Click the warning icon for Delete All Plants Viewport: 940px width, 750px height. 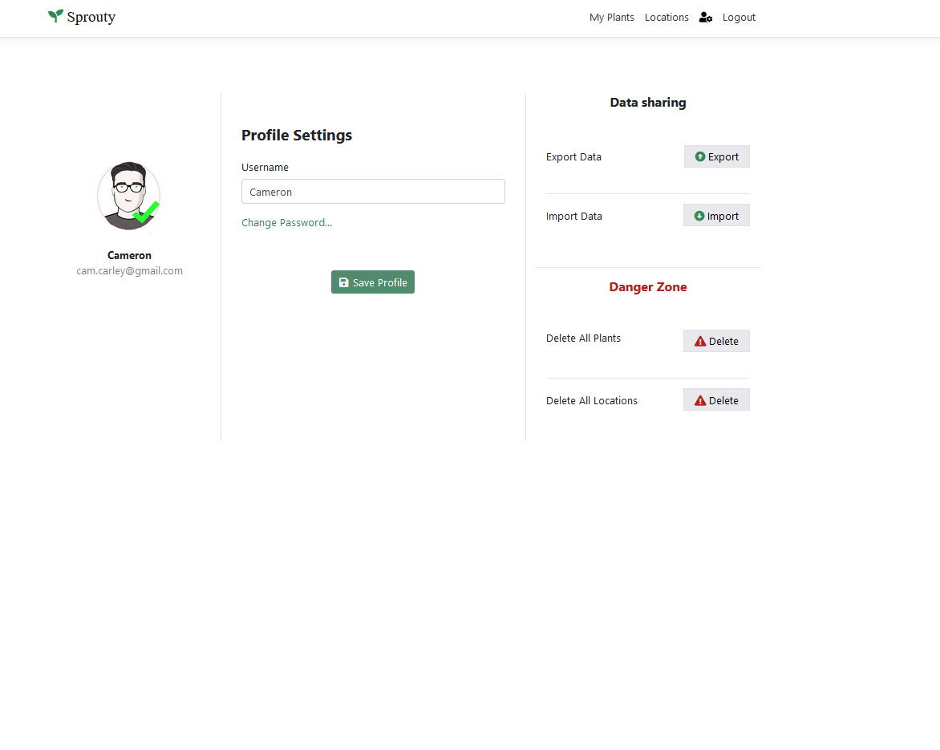tap(700, 342)
